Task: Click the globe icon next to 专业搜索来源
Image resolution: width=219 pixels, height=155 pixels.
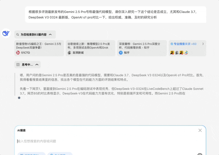Action: [172, 44]
